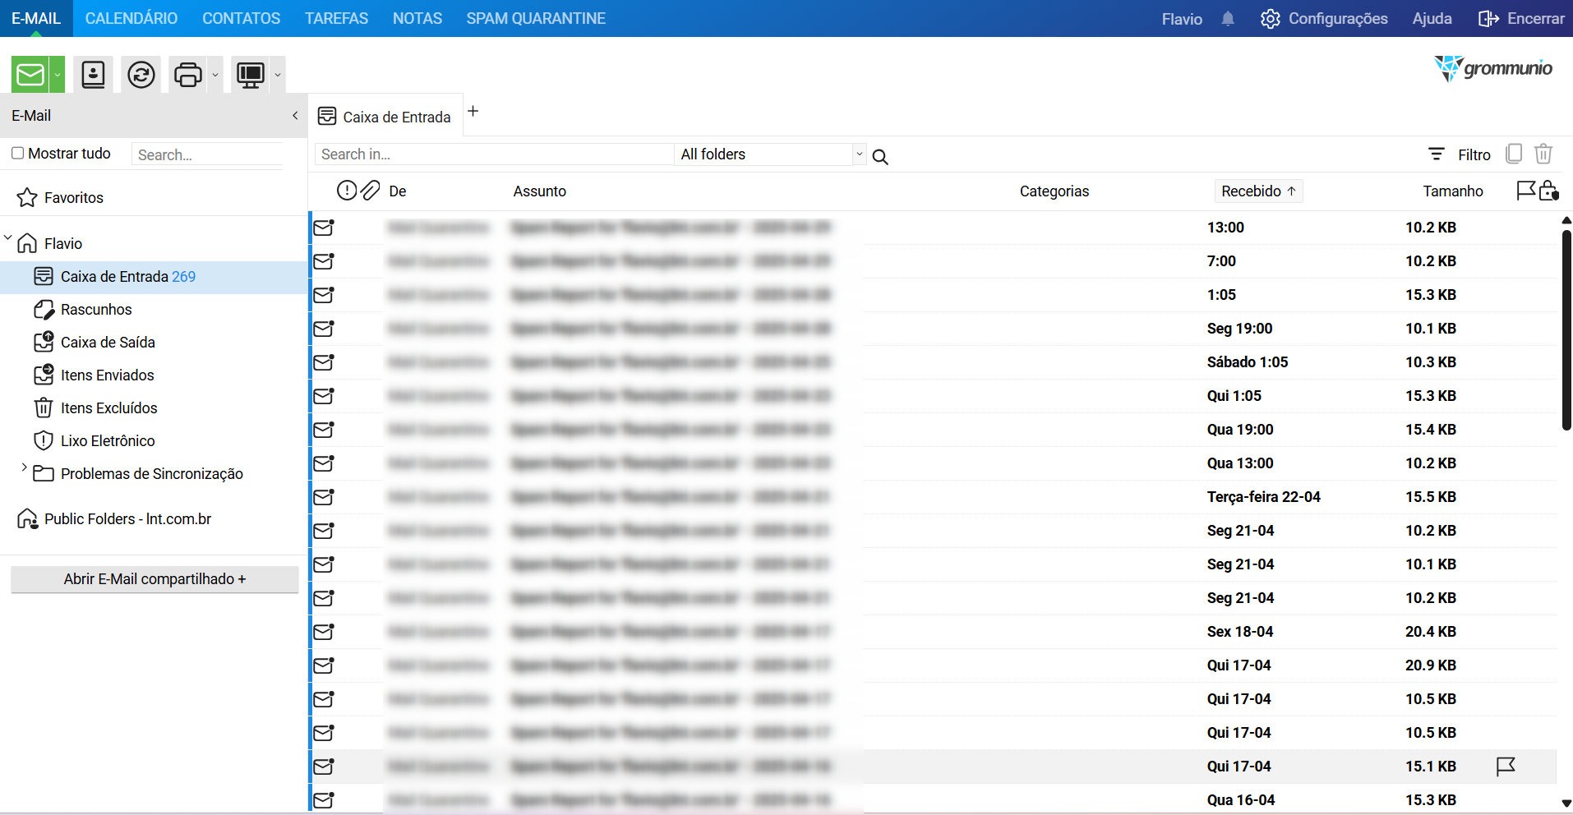Viewport: 1573px width, 815px height.
Task: Click the flag on Qui 17-04 15.1 KB row
Action: (x=1506, y=767)
